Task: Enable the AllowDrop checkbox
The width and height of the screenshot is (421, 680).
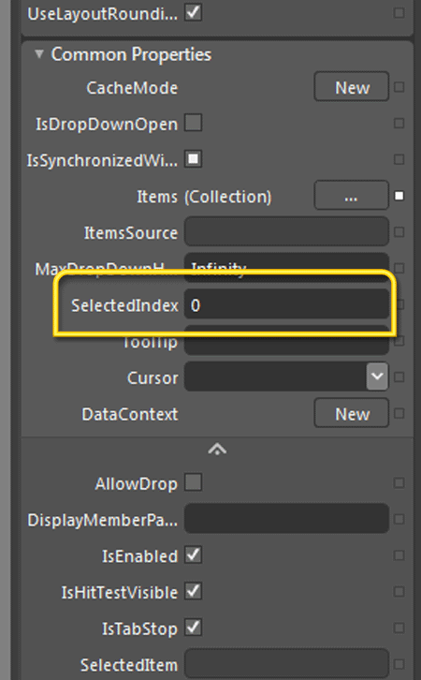Action: click(x=193, y=482)
